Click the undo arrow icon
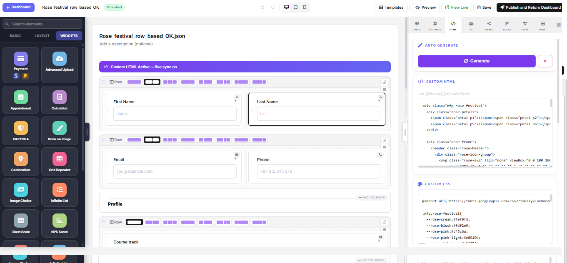 [x=262, y=7]
